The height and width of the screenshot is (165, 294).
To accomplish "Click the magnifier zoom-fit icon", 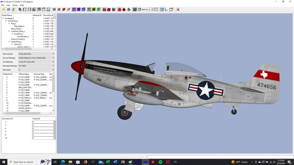I will tap(20, 9).
